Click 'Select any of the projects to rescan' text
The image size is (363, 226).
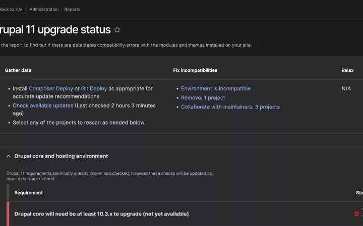pyautogui.click(x=79, y=123)
